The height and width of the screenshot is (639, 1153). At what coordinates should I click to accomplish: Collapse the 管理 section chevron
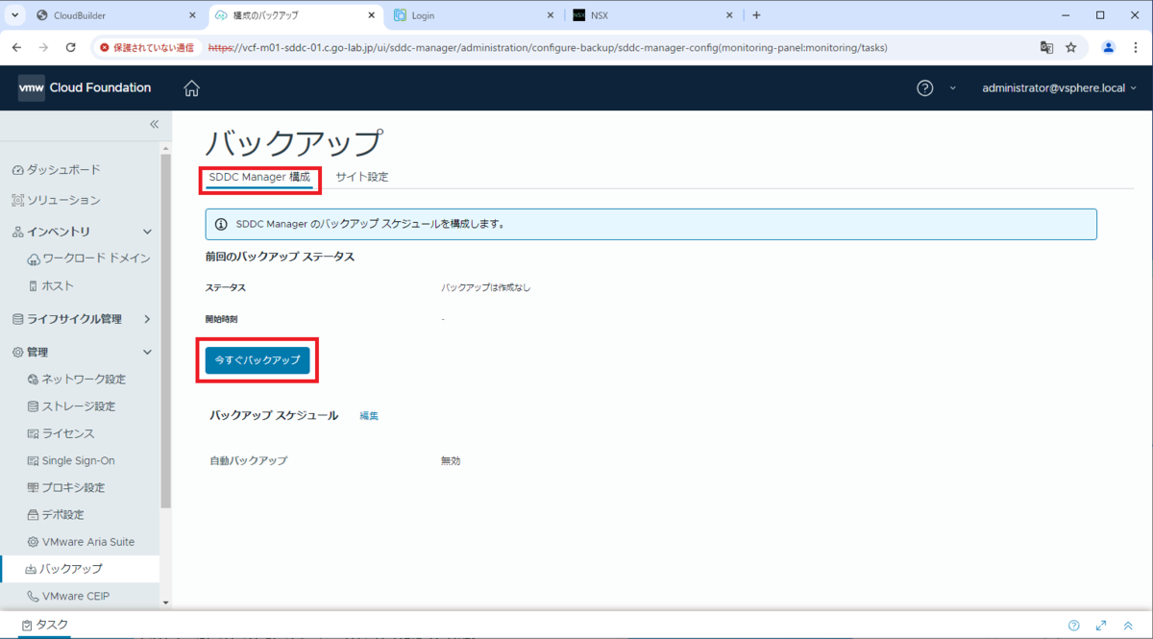pyautogui.click(x=147, y=353)
